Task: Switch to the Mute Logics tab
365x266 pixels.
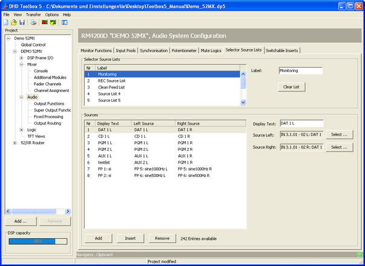Action: click(211, 50)
